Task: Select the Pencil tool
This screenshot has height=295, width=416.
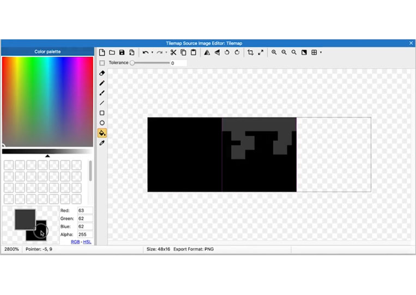Action: coord(102,83)
